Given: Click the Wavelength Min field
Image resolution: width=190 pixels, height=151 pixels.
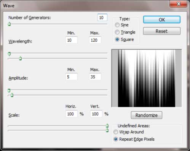Looking at the screenshot, I should pos(72,40).
